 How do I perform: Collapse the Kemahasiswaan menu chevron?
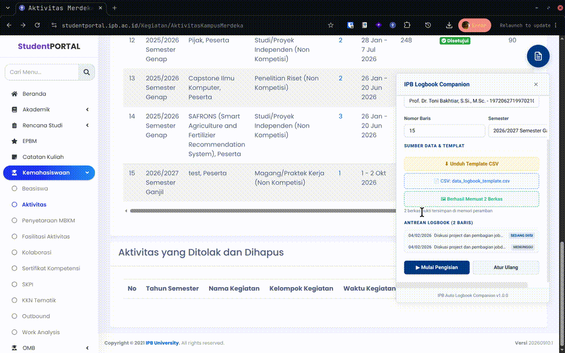[87, 173]
